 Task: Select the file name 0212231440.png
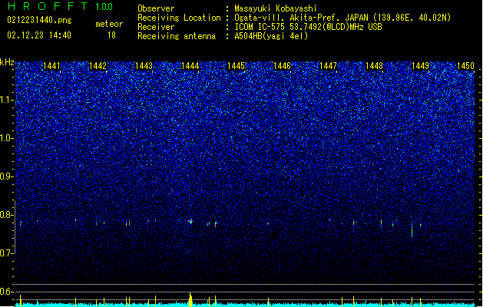click(x=39, y=20)
